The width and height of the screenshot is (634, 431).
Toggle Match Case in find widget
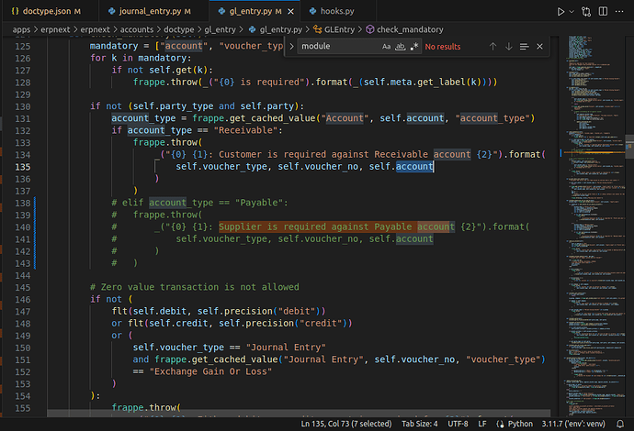coord(387,46)
